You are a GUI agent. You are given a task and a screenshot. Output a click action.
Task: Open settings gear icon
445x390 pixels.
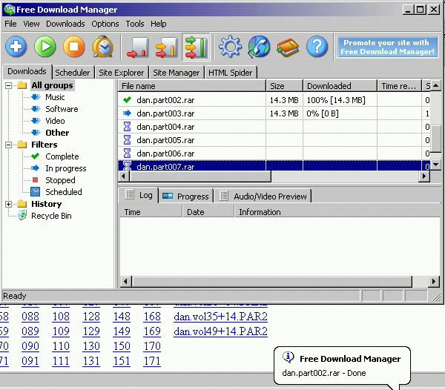pyautogui.click(x=230, y=47)
